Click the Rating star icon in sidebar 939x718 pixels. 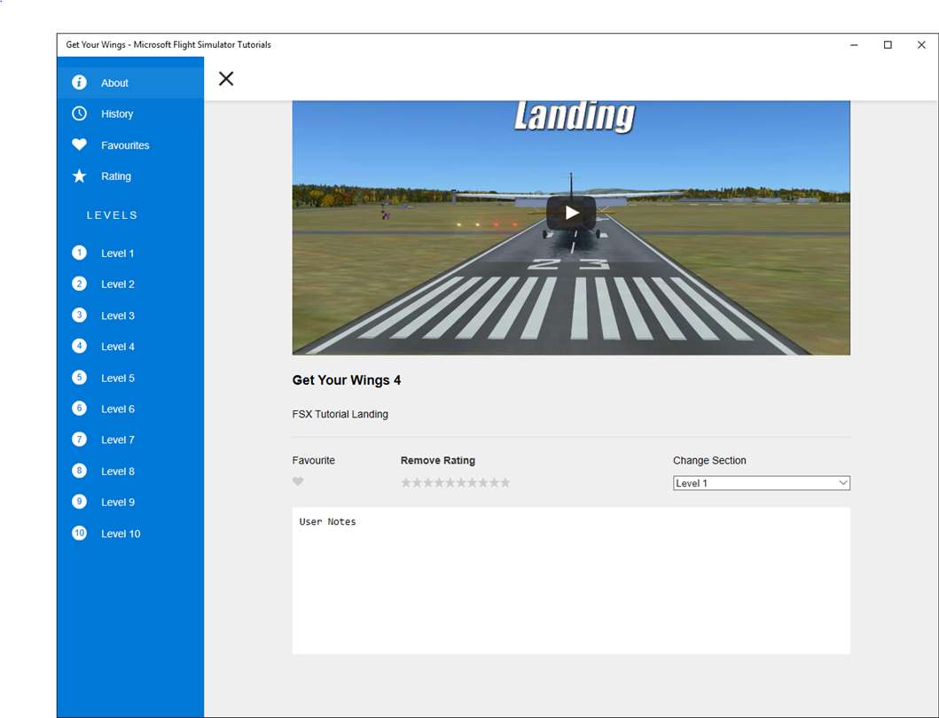click(x=79, y=176)
